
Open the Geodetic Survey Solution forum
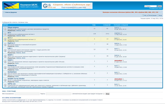[16, 79]
